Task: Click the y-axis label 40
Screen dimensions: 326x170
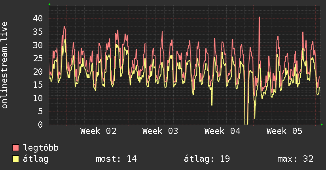Action: (x=38, y=18)
